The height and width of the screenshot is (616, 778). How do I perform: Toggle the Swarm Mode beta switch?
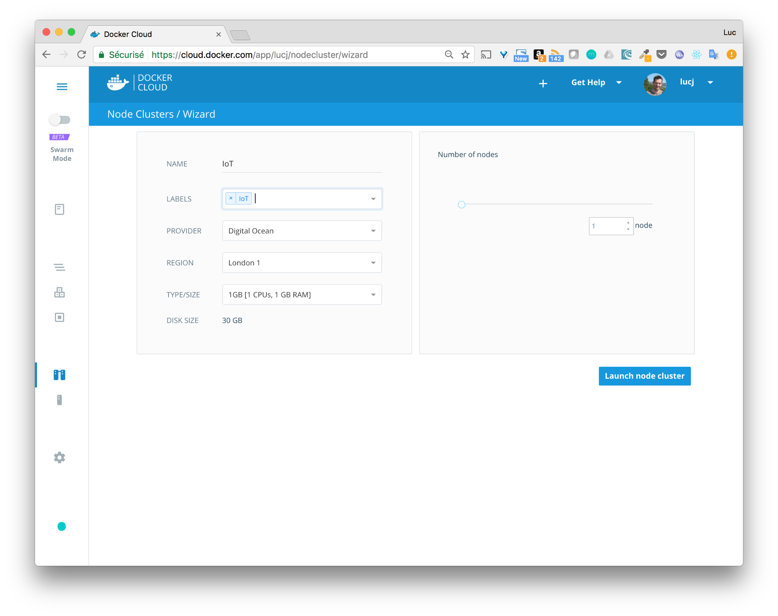tap(59, 119)
